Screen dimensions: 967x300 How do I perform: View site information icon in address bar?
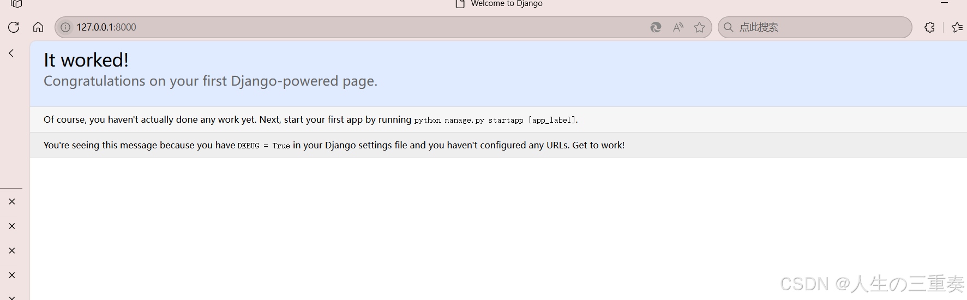coord(65,27)
